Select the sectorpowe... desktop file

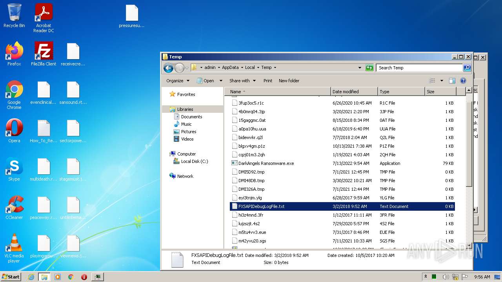tap(73, 131)
